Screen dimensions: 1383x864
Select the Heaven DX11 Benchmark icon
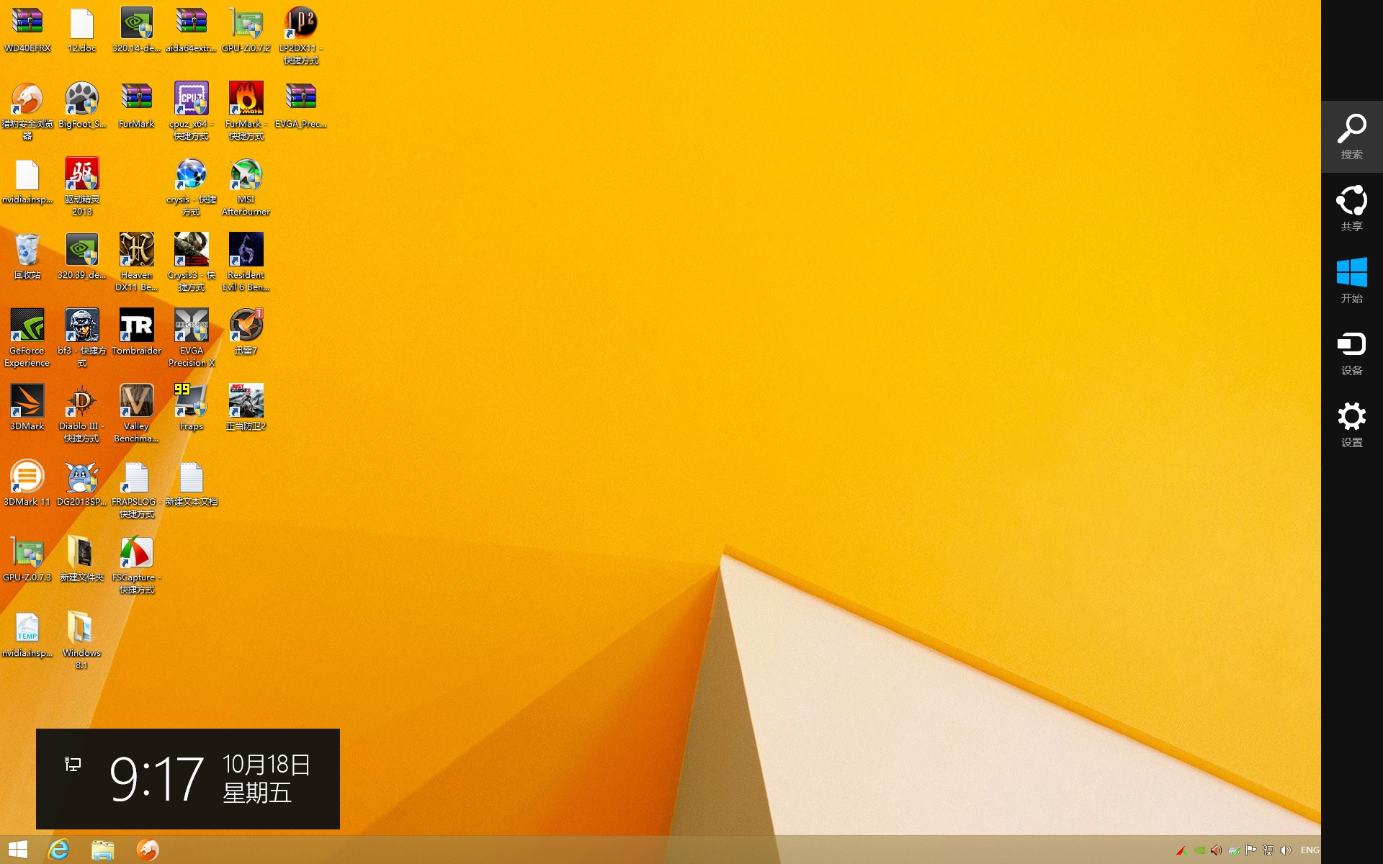point(137,263)
